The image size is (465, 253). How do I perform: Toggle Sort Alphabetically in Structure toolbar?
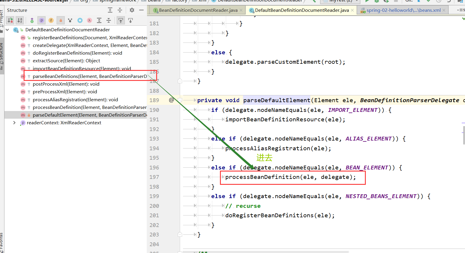point(20,20)
